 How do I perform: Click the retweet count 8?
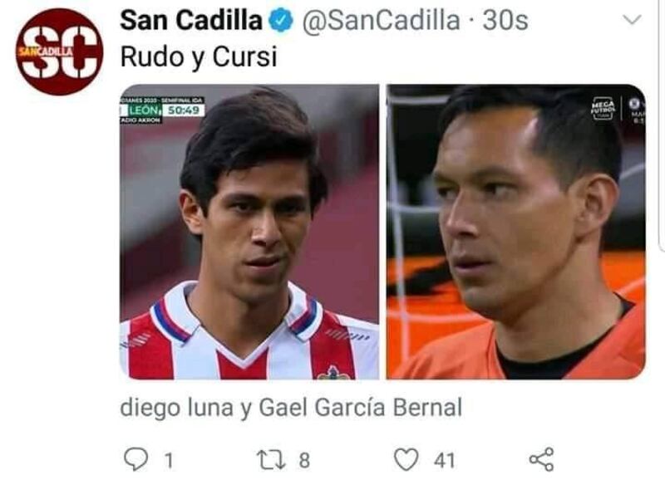pos(304,460)
